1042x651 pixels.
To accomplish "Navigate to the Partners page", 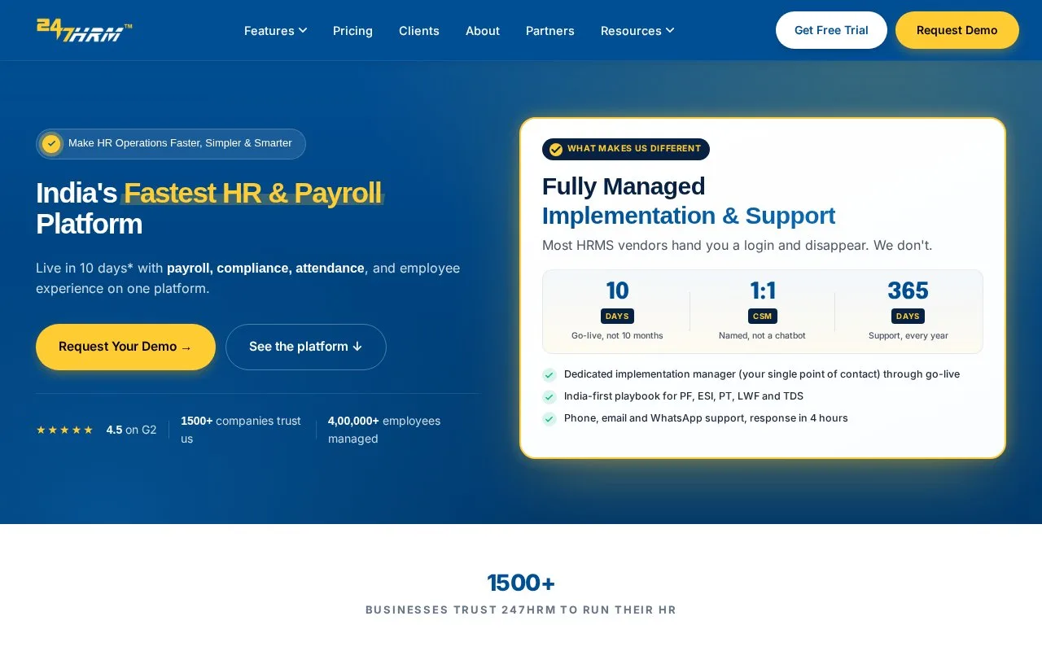I will pos(550,31).
